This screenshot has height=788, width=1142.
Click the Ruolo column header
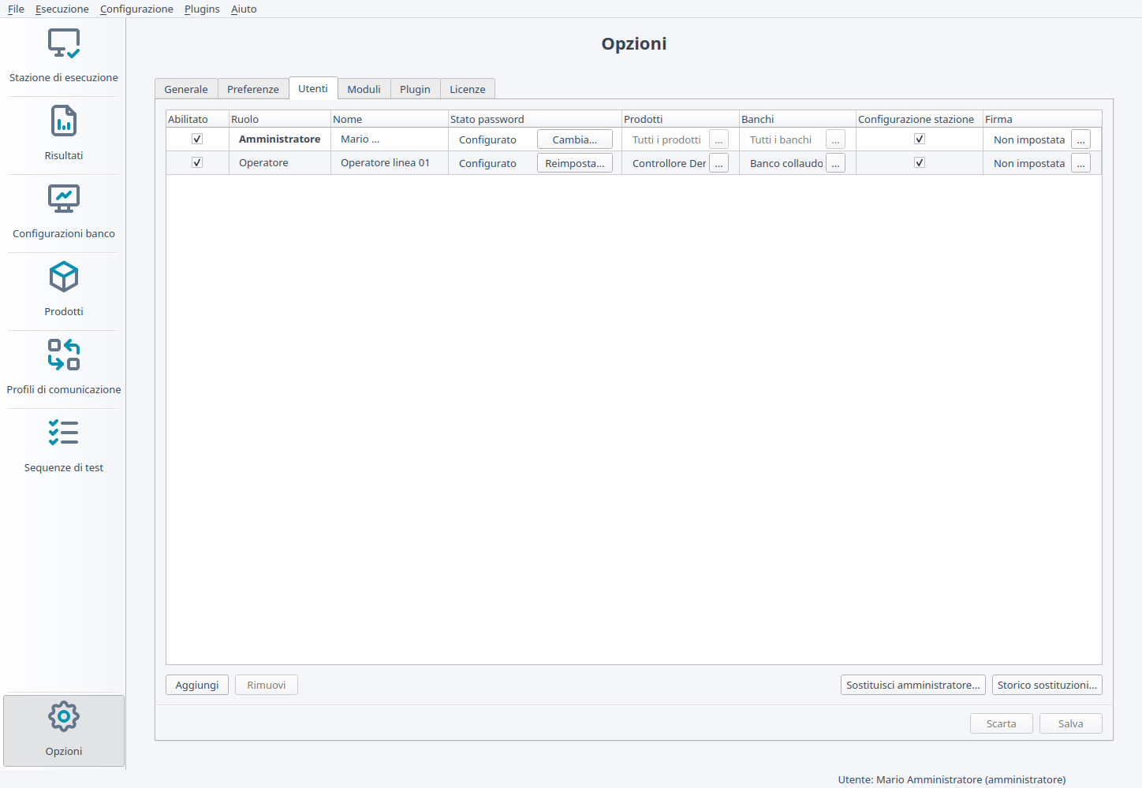point(280,119)
